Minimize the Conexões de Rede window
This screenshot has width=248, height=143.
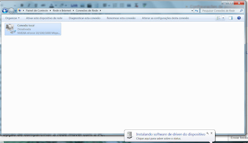(224, 3)
